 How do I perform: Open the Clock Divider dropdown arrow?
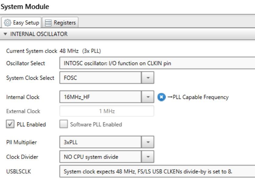coord(148,158)
